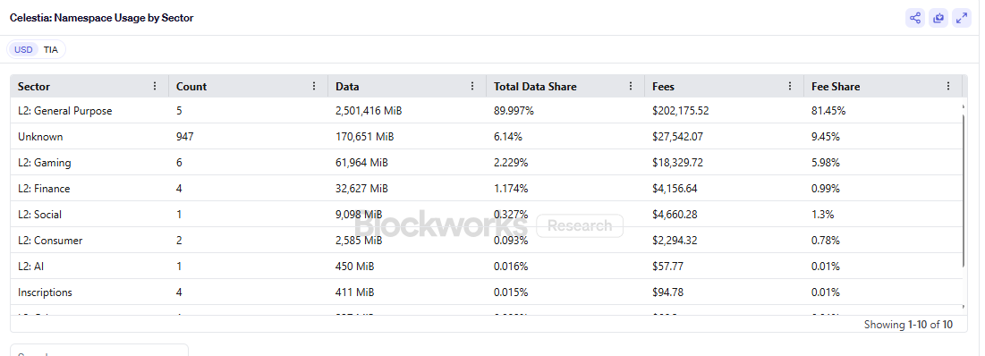The image size is (985, 356).
Task: Click fee share 81.45%
Action: coord(828,111)
